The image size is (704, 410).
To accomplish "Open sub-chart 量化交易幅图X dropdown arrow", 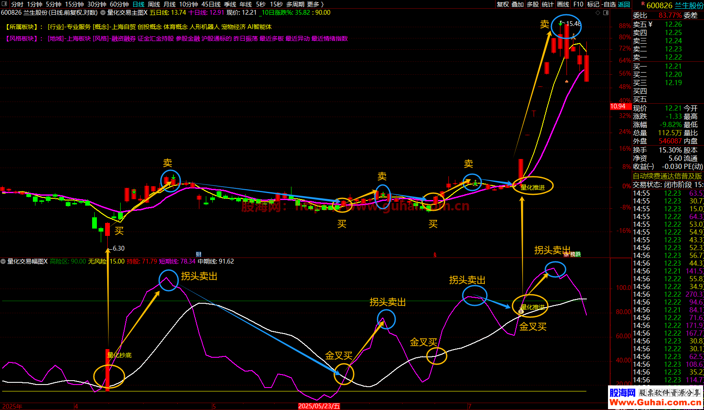I will pyautogui.click(x=3, y=261).
